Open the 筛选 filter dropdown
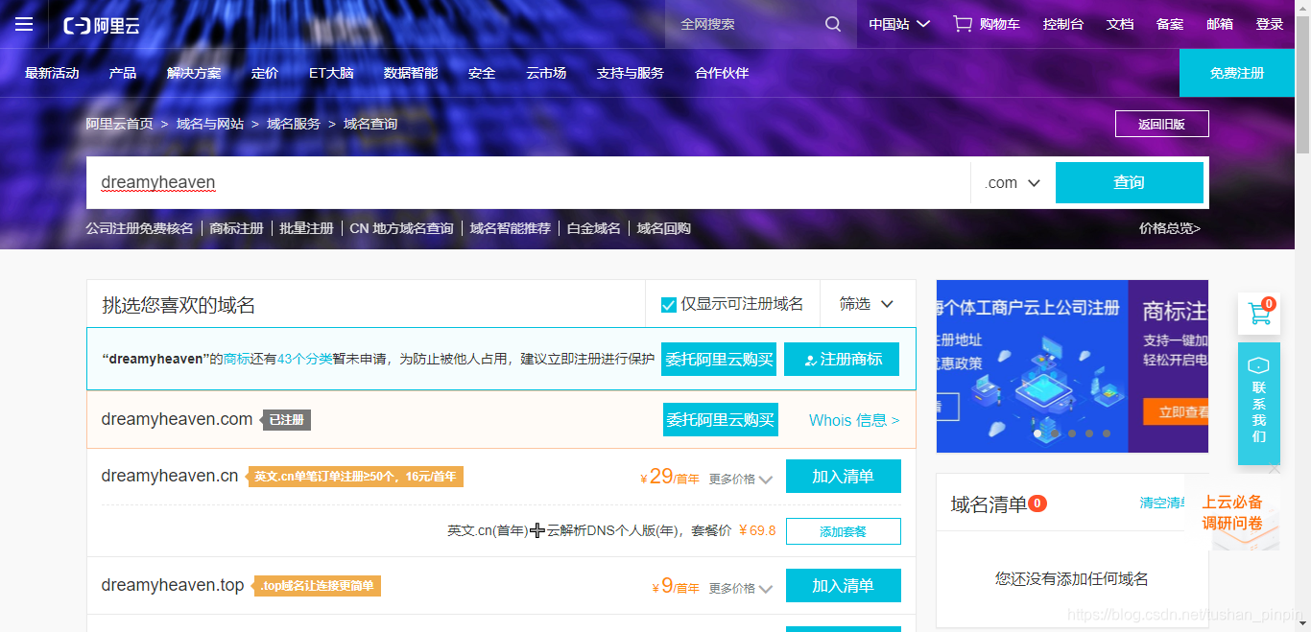The image size is (1311, 632). click(x=867, y=304)
